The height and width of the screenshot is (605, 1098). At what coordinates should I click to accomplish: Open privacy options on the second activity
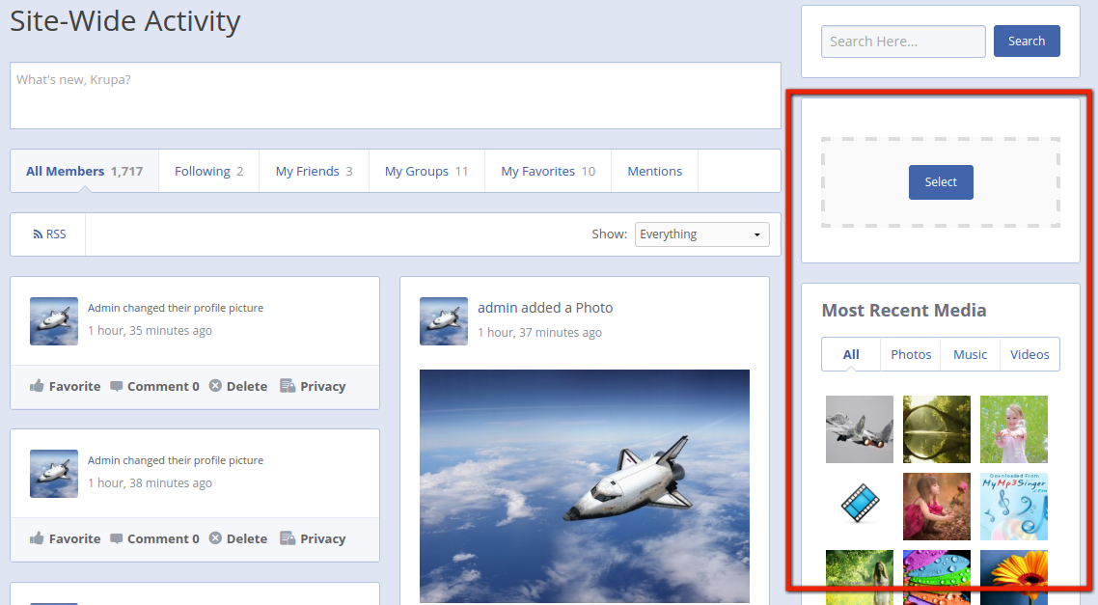pos(313,537)
